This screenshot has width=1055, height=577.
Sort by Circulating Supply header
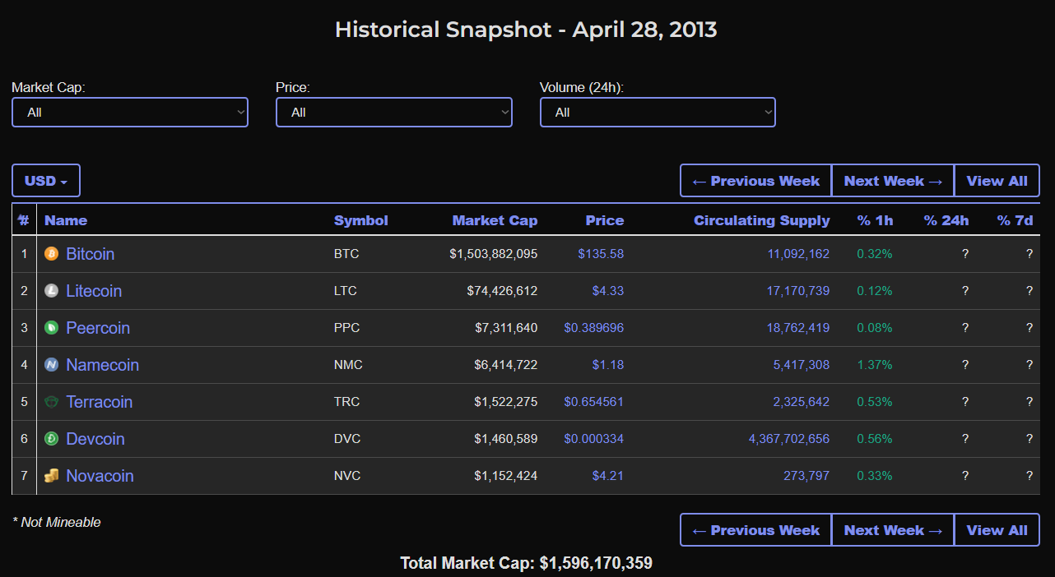tap(761, 220)
